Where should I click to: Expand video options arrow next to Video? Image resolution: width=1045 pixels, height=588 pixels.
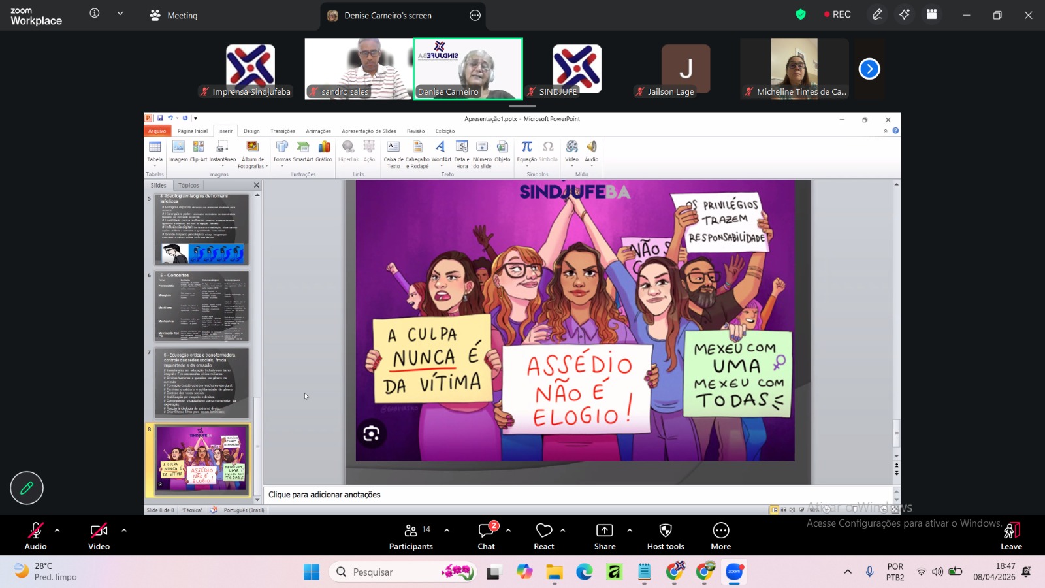124,530
